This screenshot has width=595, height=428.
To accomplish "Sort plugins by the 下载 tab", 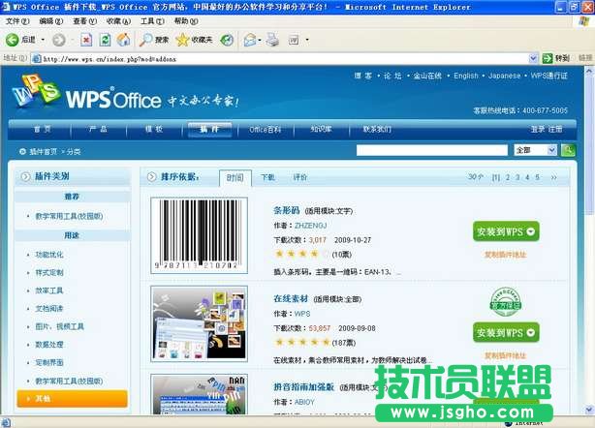I will 267,177.
